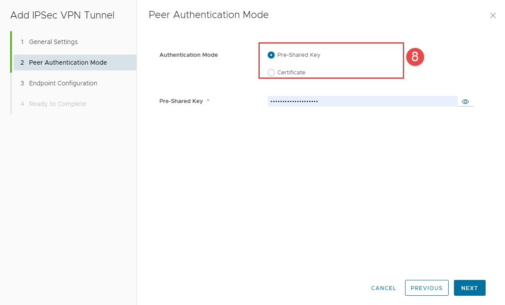The width and height of the screenshot is (505, 305).
Task: Click the Add IPSec VPN Tunnel title
Action: click(x=63, y=15)
